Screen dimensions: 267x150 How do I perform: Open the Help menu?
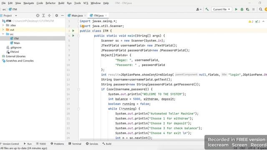click(x=106, y=3)
